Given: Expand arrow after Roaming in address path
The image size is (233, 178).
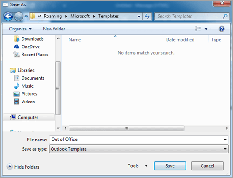Looking at the screenshot, I should [x=66, y=16].
